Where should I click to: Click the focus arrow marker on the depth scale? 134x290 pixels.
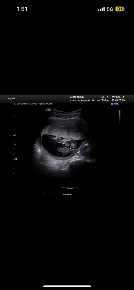[x=15, y=144]
